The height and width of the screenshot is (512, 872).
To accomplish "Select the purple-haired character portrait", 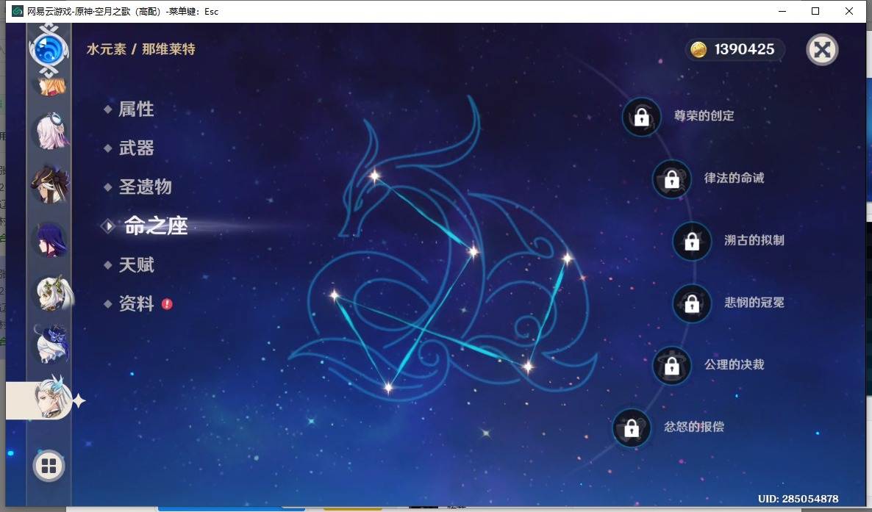I will (x=51, y=239).
